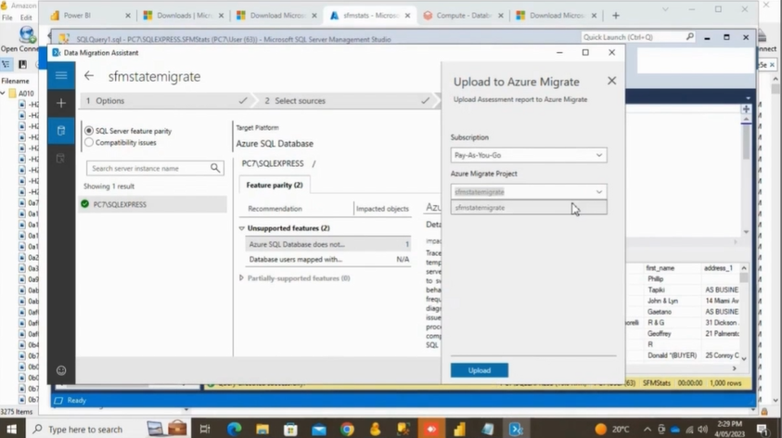This screenshot has height=438, width=782.
Task: Click the Open Connection globe icon
Action: coord(27,35)
